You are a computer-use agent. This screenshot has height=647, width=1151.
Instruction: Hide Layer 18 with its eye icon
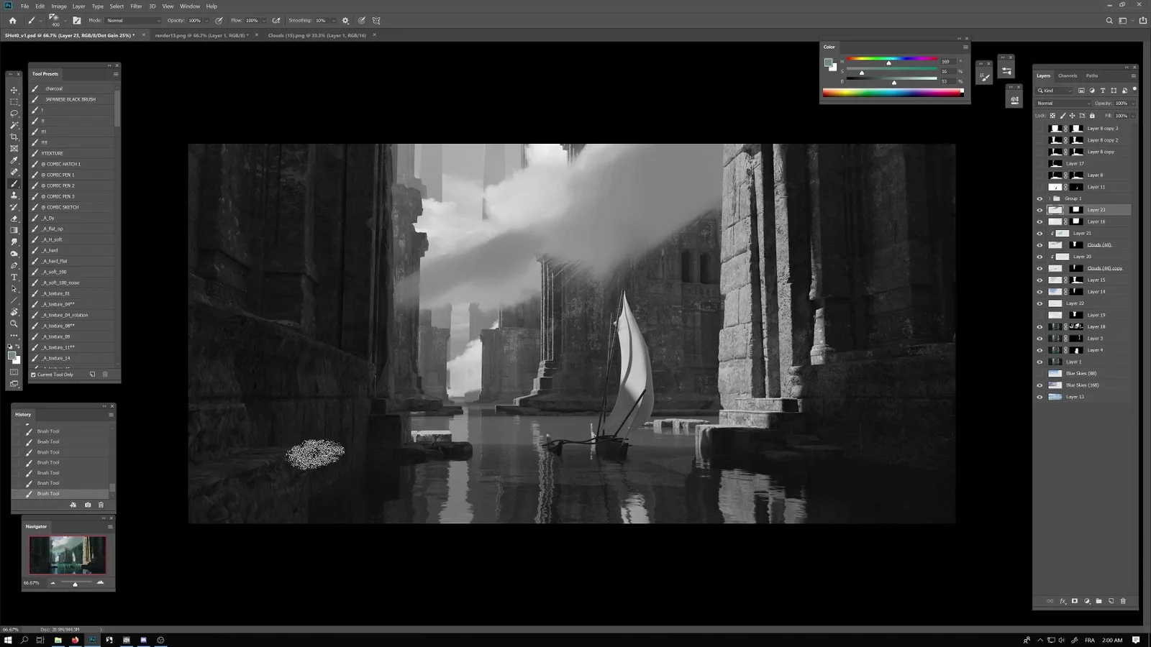click(1040, 326)
